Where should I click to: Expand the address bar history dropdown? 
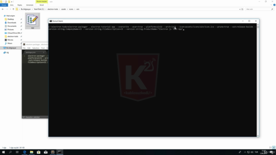[240, 9]
